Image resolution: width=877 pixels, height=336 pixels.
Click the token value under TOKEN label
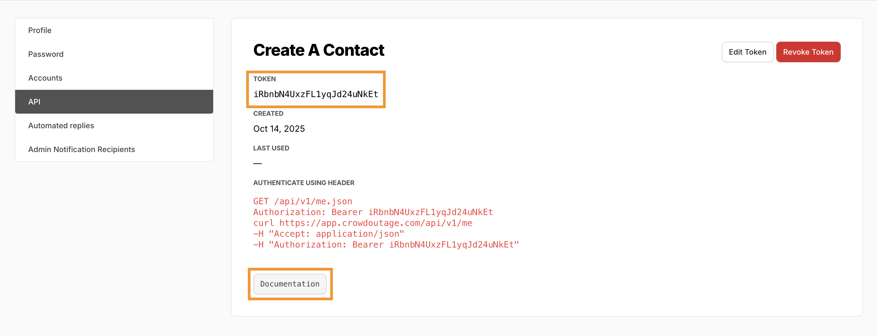(x=316, y=94)
